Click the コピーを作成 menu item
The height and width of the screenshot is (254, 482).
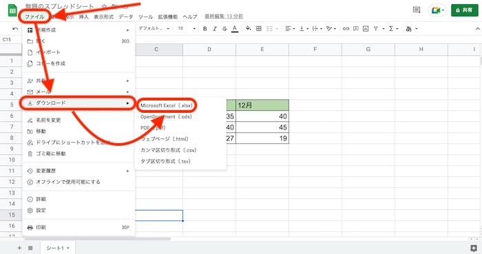[78, 63]
